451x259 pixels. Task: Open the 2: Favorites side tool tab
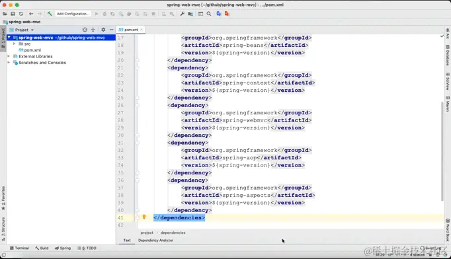(3, 198)
